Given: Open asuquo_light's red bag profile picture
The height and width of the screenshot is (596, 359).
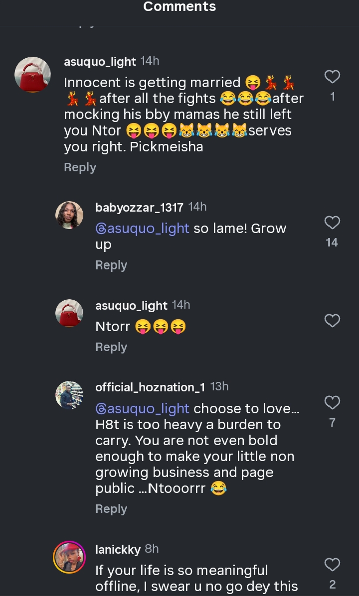Looking at the screenshot, I should 33,75.
